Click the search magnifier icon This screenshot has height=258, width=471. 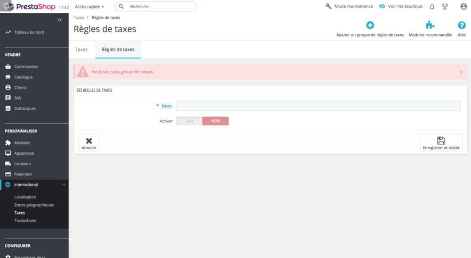pyautogui.click(x=121, y=6)
